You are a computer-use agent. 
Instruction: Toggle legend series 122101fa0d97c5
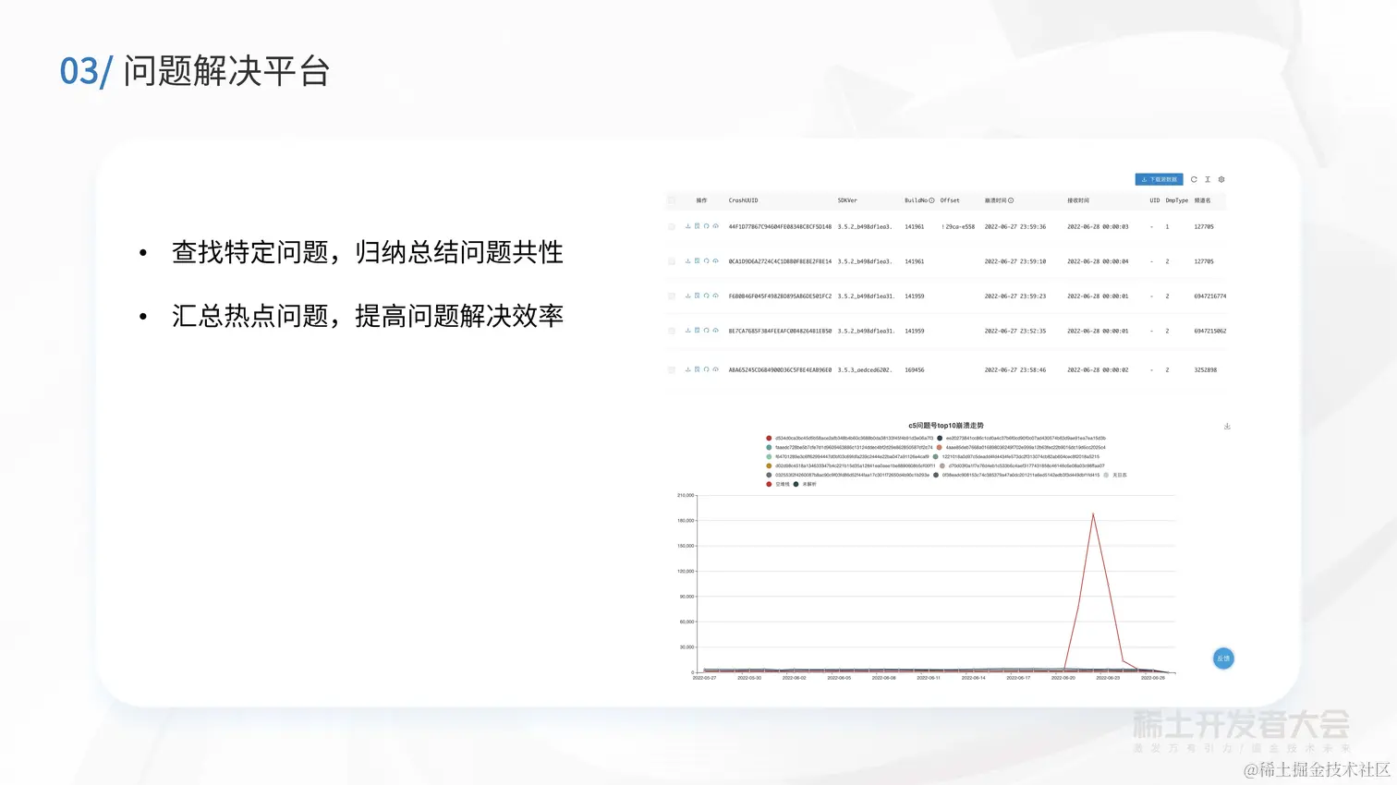(x=1016, y=457)
